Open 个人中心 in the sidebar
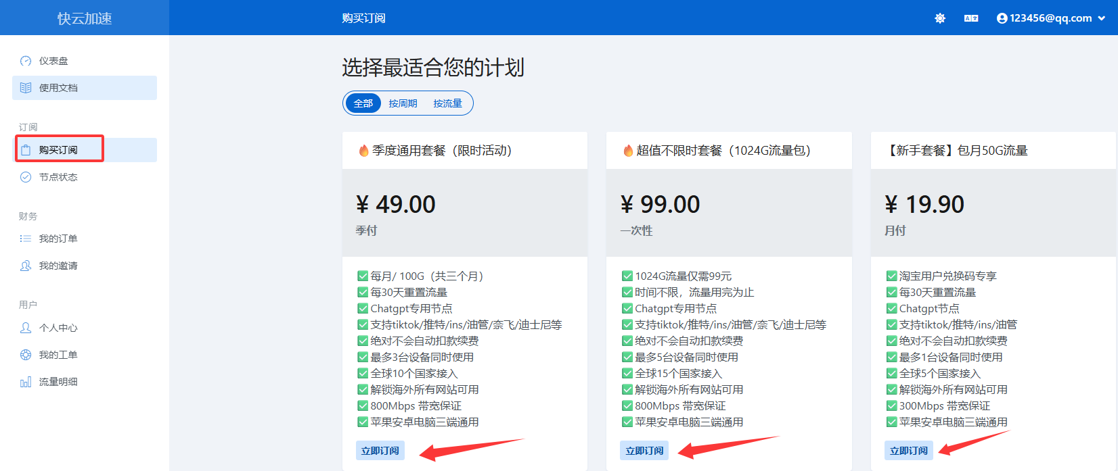 [85, 328]
